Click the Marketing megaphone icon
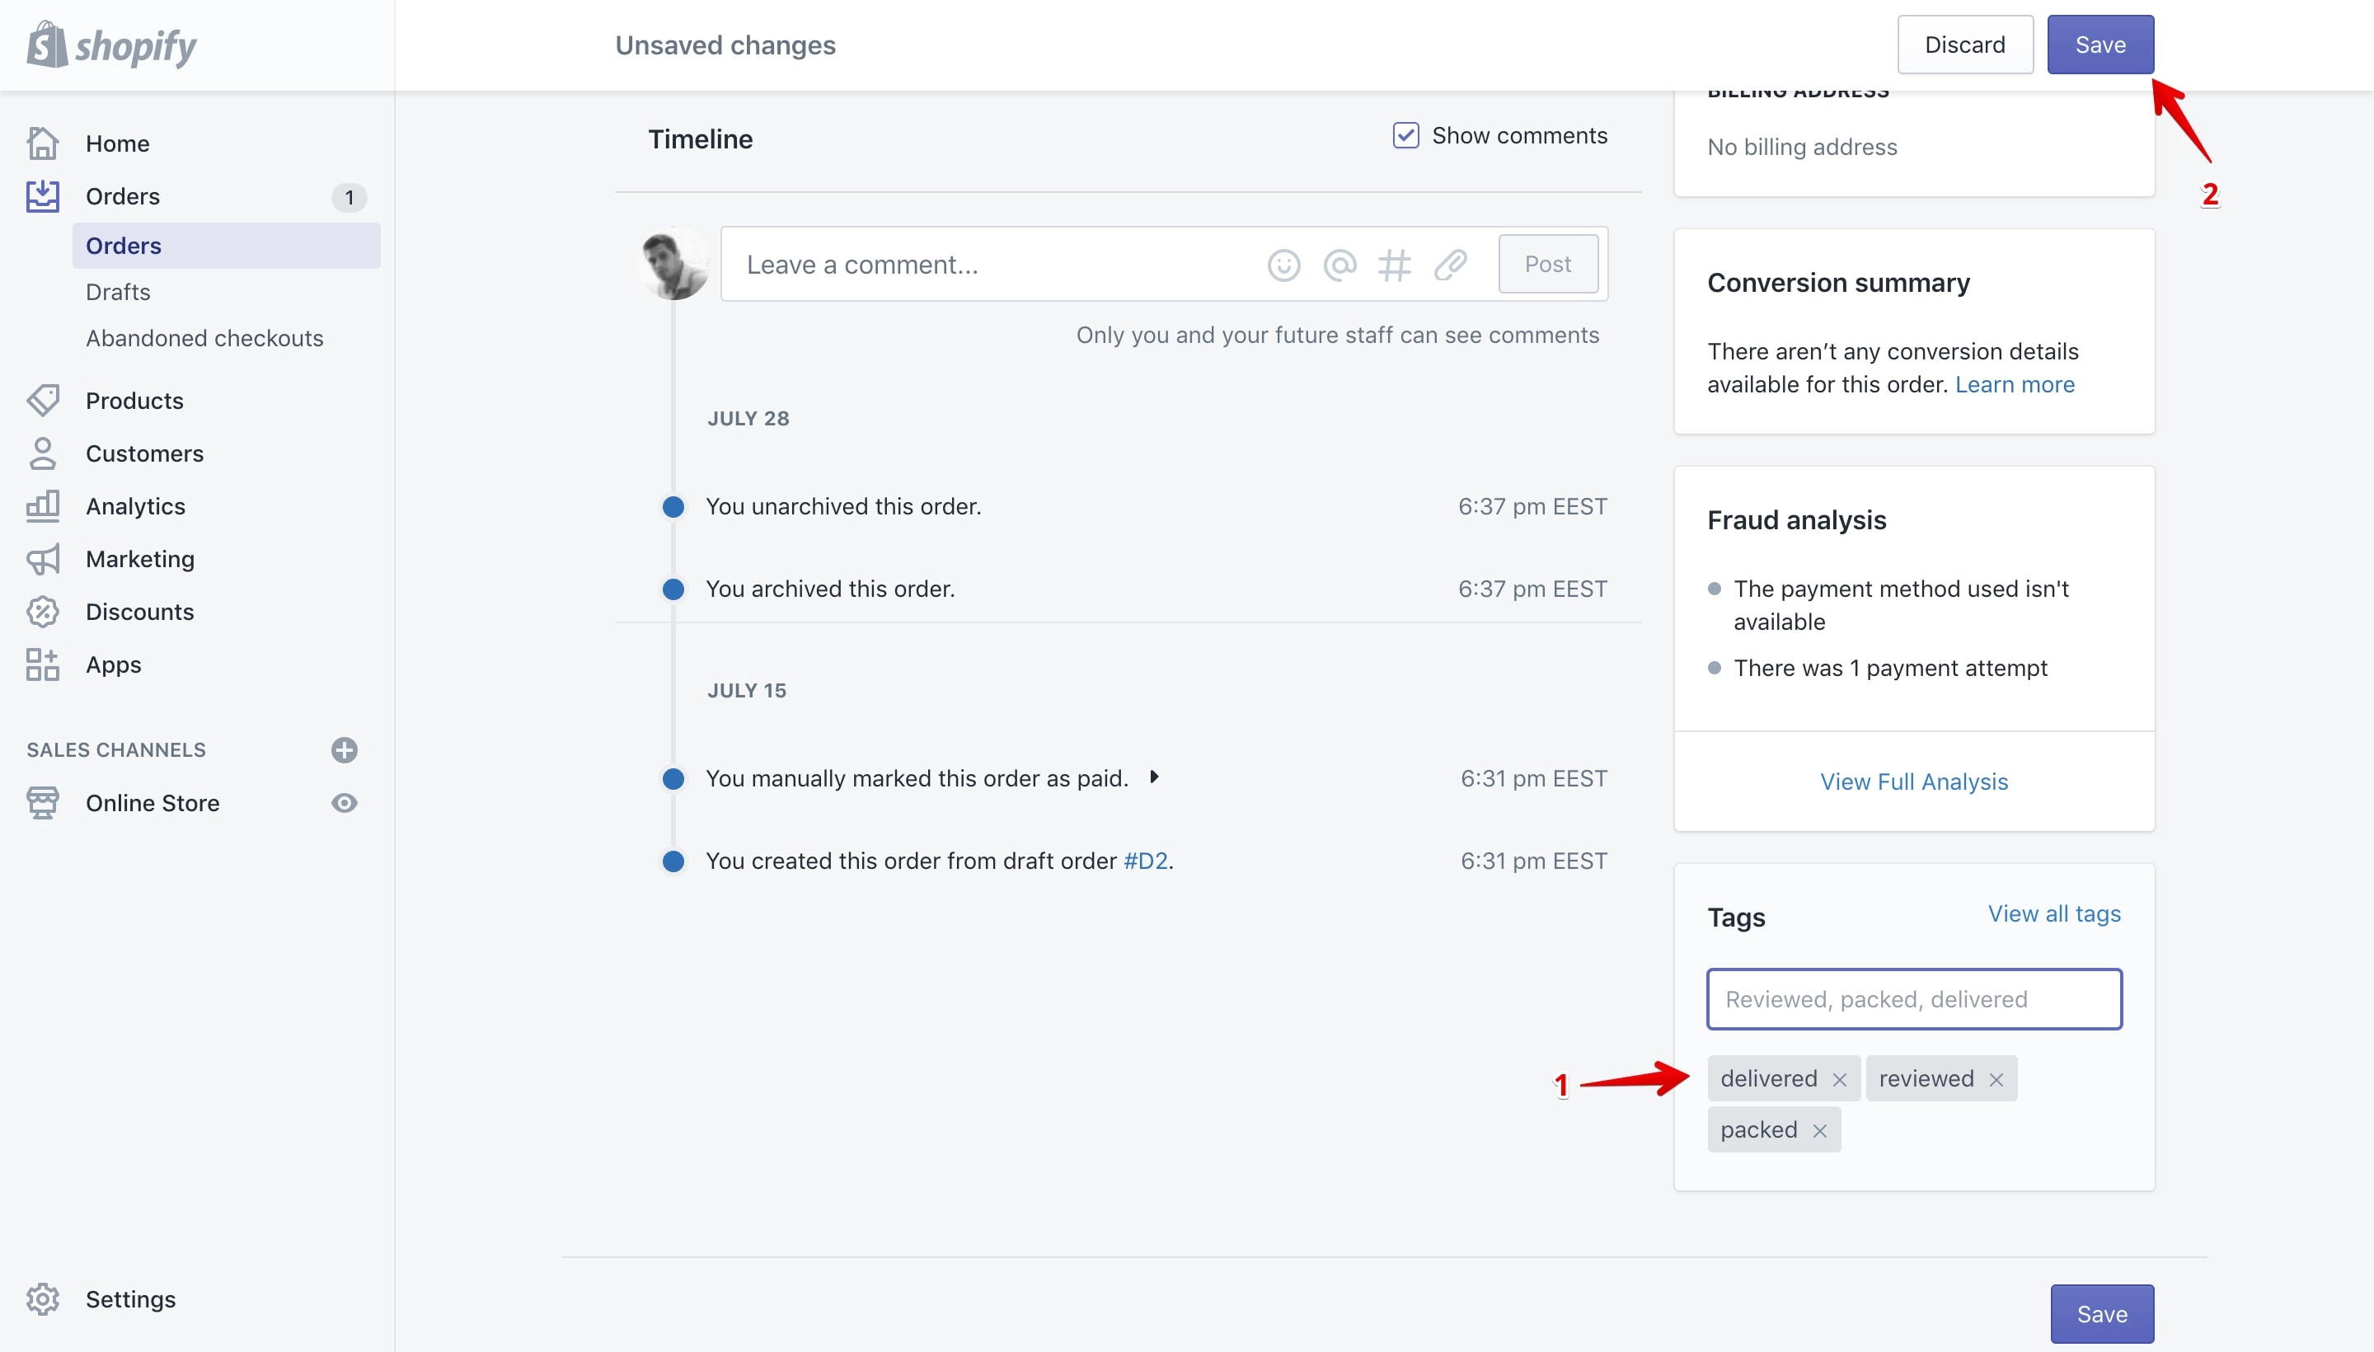2374x1352 pixels. point(43,559)
